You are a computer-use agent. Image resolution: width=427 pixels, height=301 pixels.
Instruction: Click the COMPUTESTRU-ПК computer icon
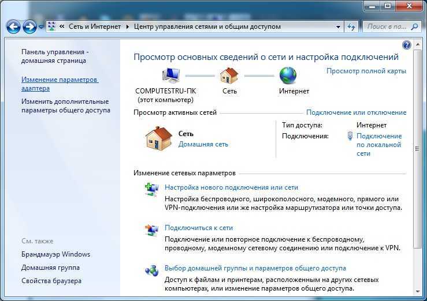(x=171, y=75)
